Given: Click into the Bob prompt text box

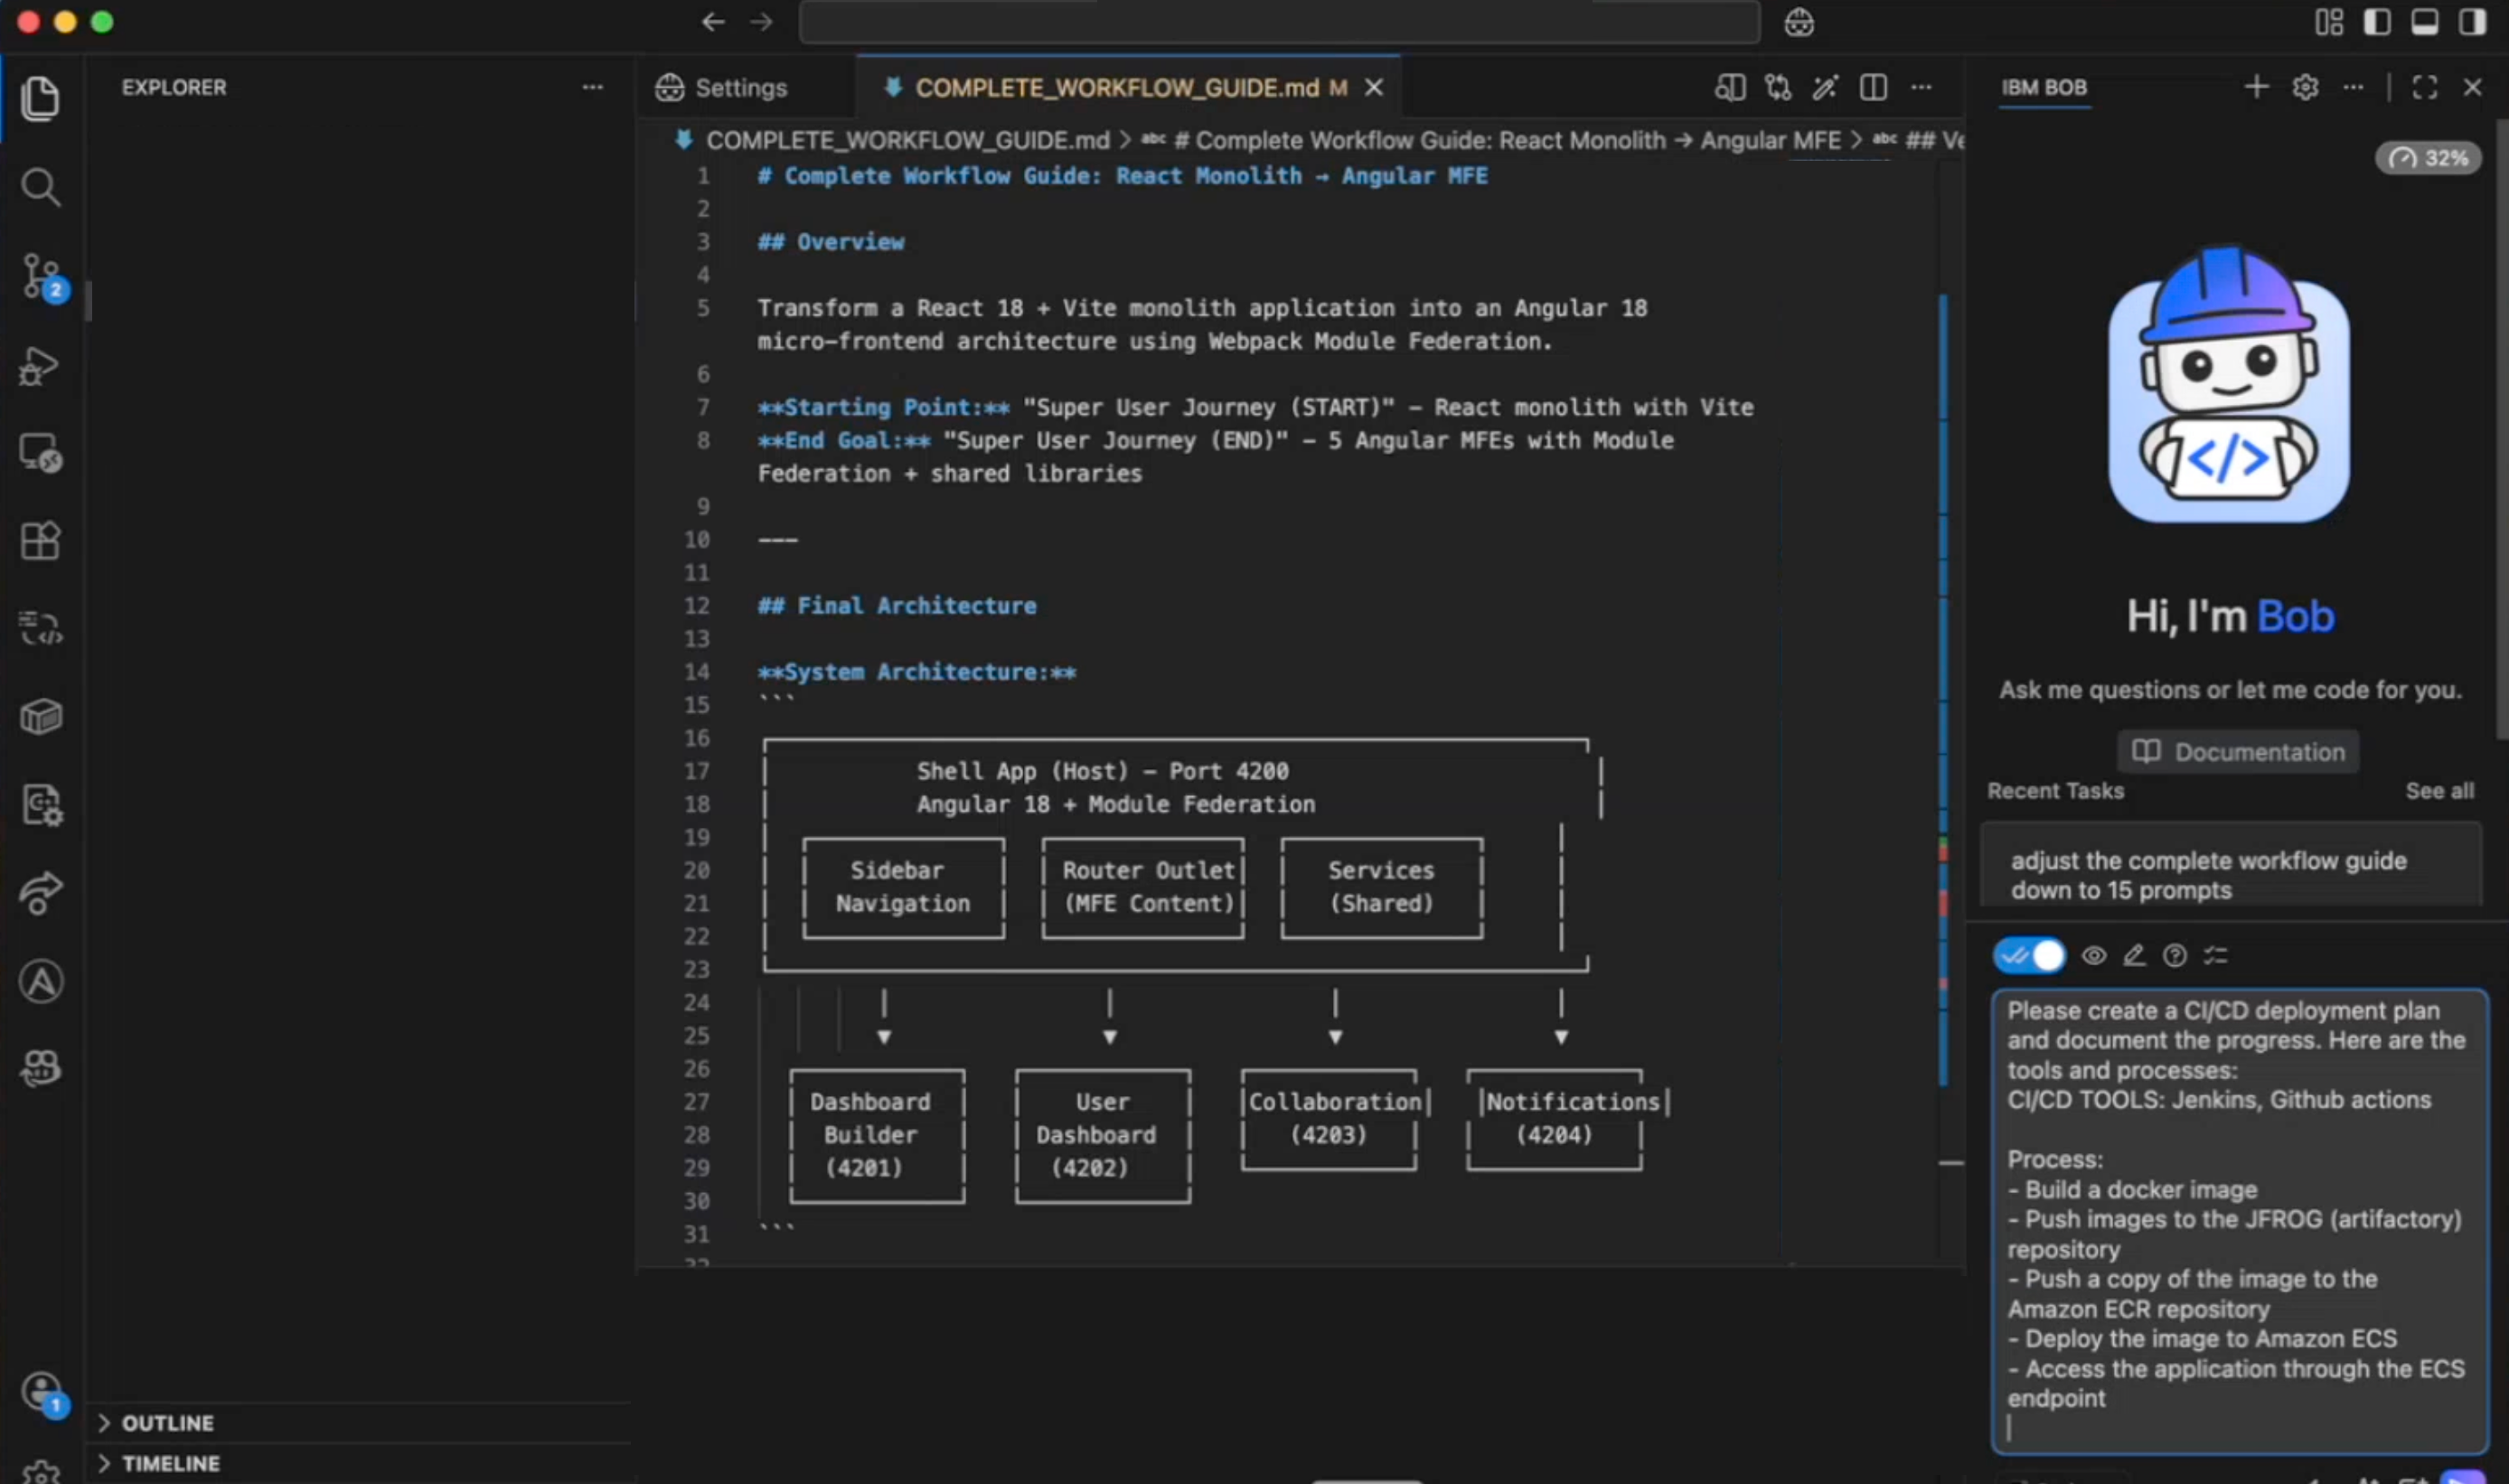Looking at the screenshot, I should point(2238,1220).
